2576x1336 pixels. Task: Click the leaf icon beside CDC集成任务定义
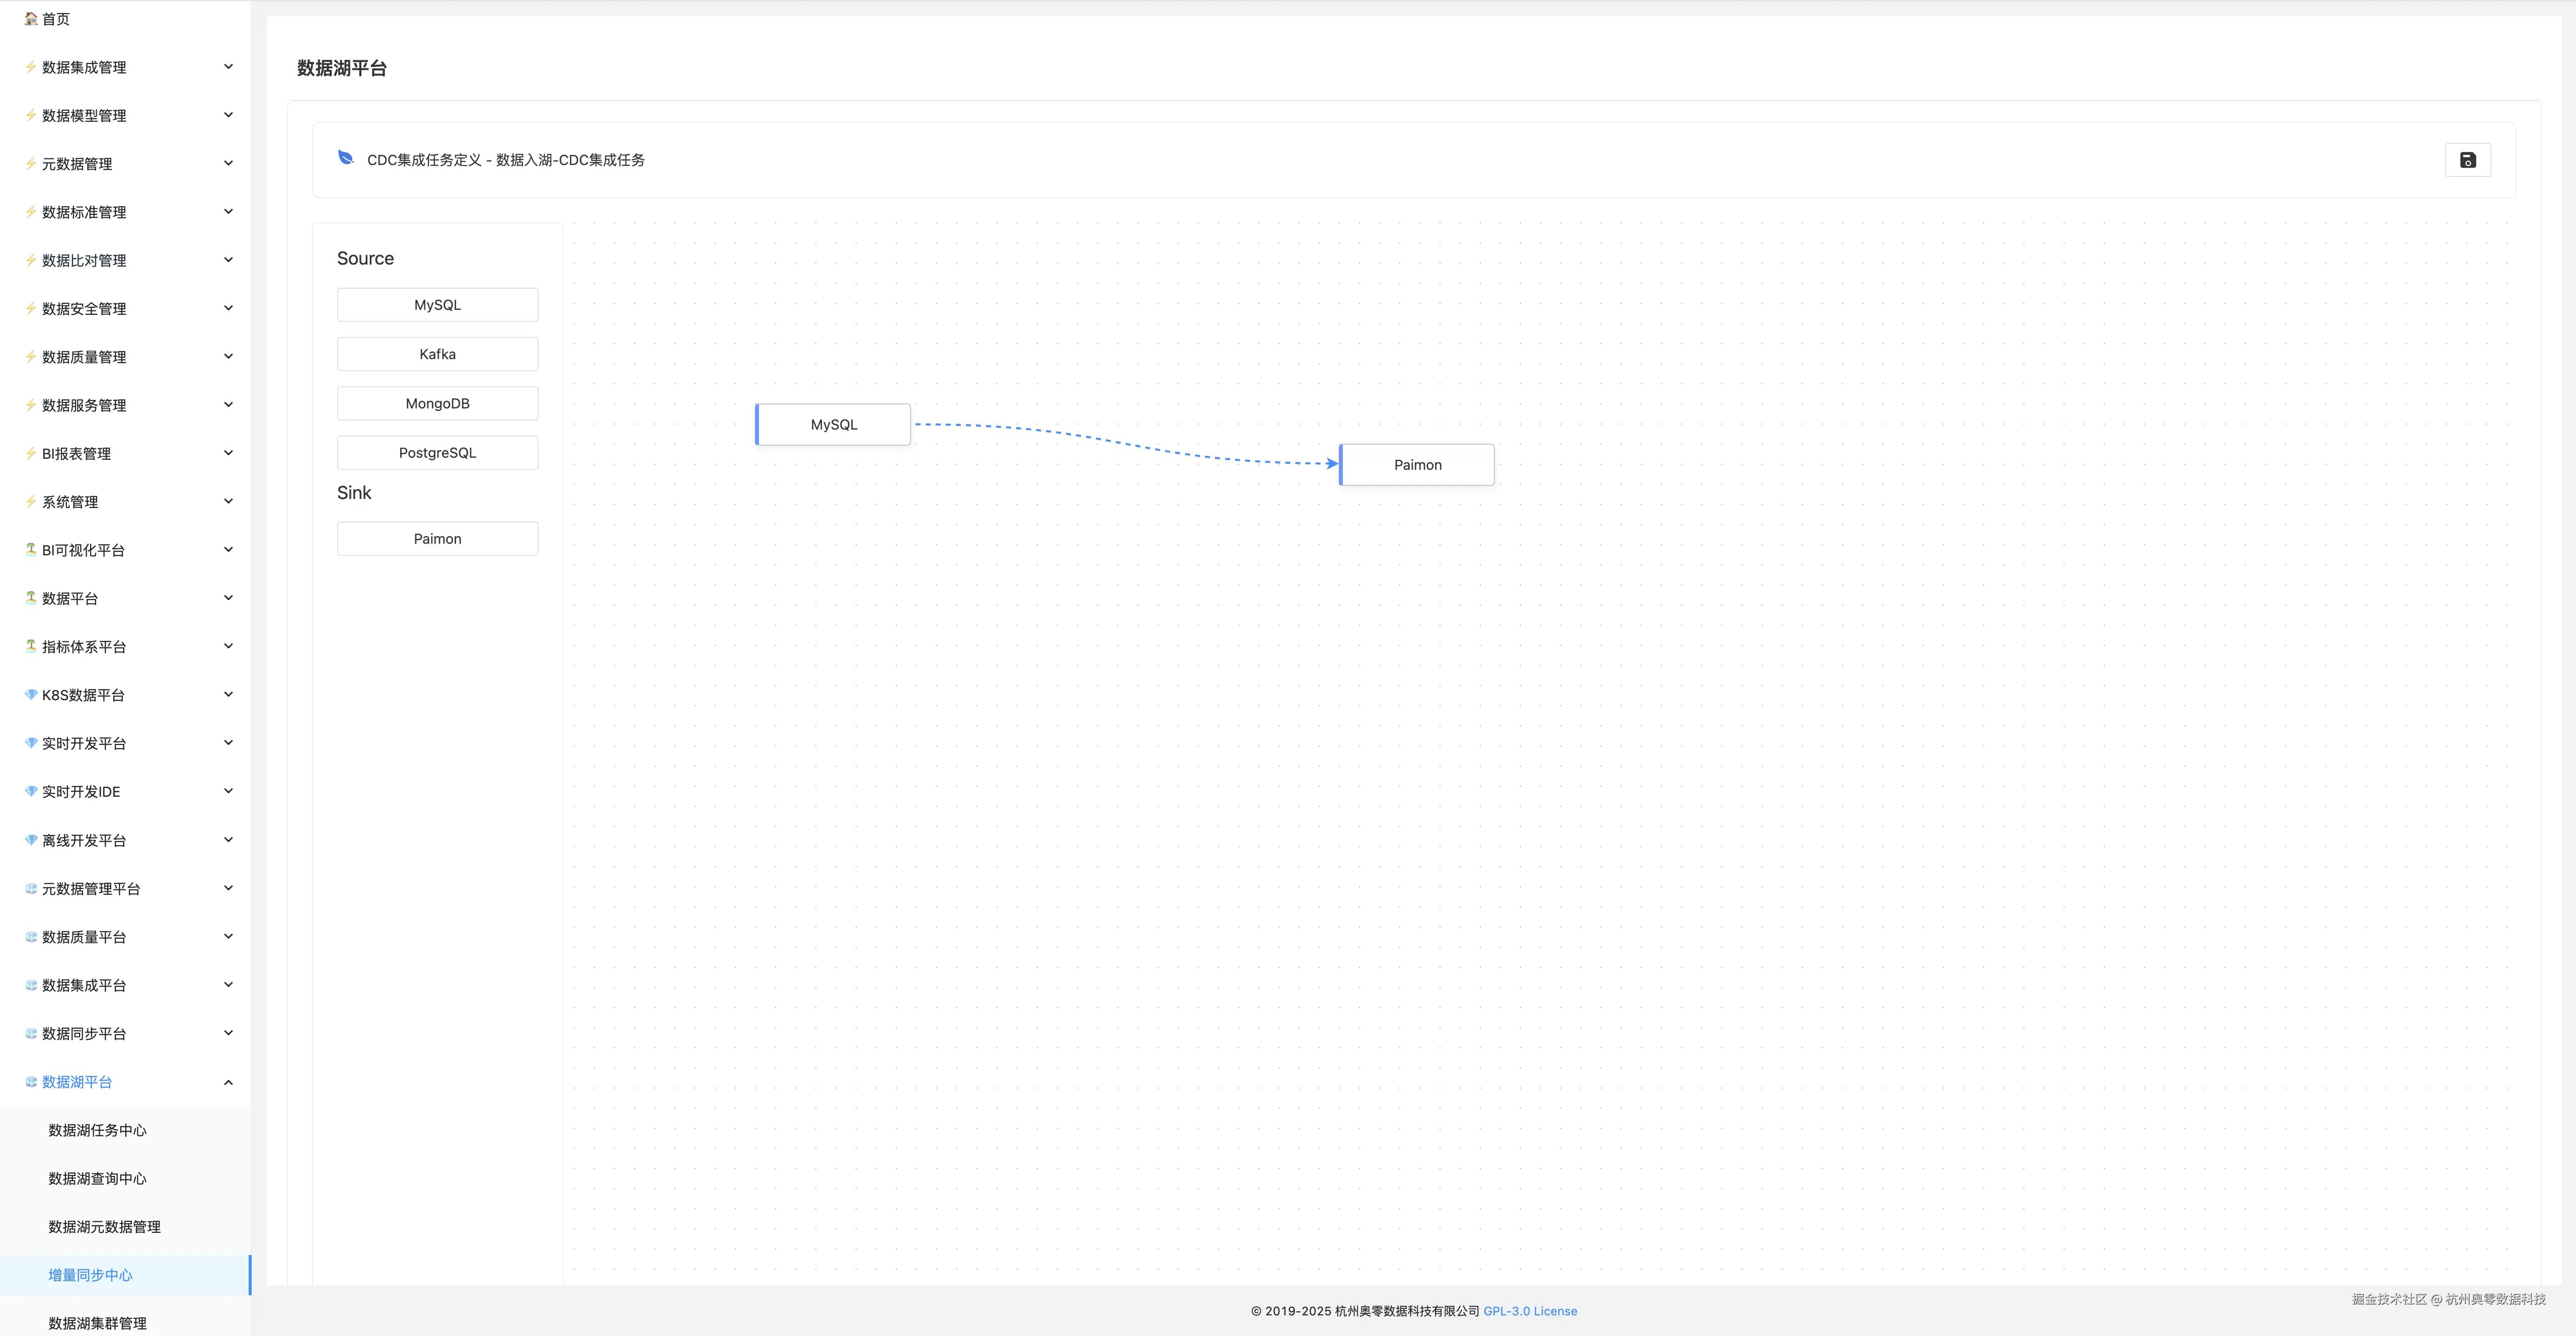[346, 158]
